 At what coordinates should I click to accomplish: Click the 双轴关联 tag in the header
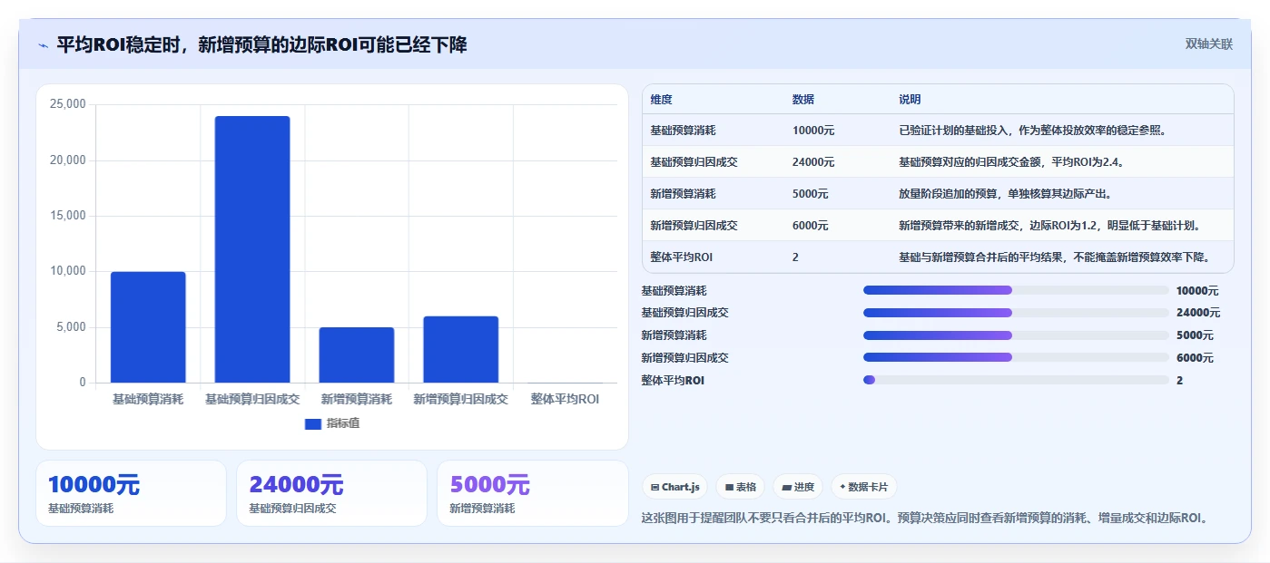(x=1208, y=44)
